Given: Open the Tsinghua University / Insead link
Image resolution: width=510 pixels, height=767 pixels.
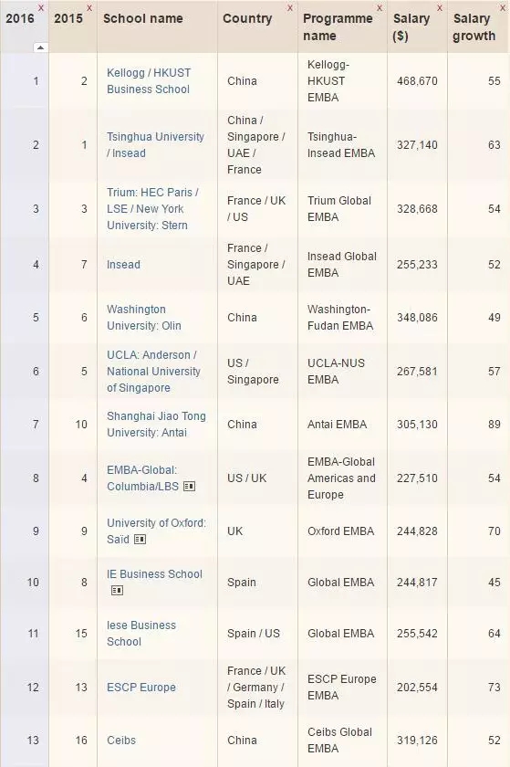Looking at the screenshot, I should [155, 145].
